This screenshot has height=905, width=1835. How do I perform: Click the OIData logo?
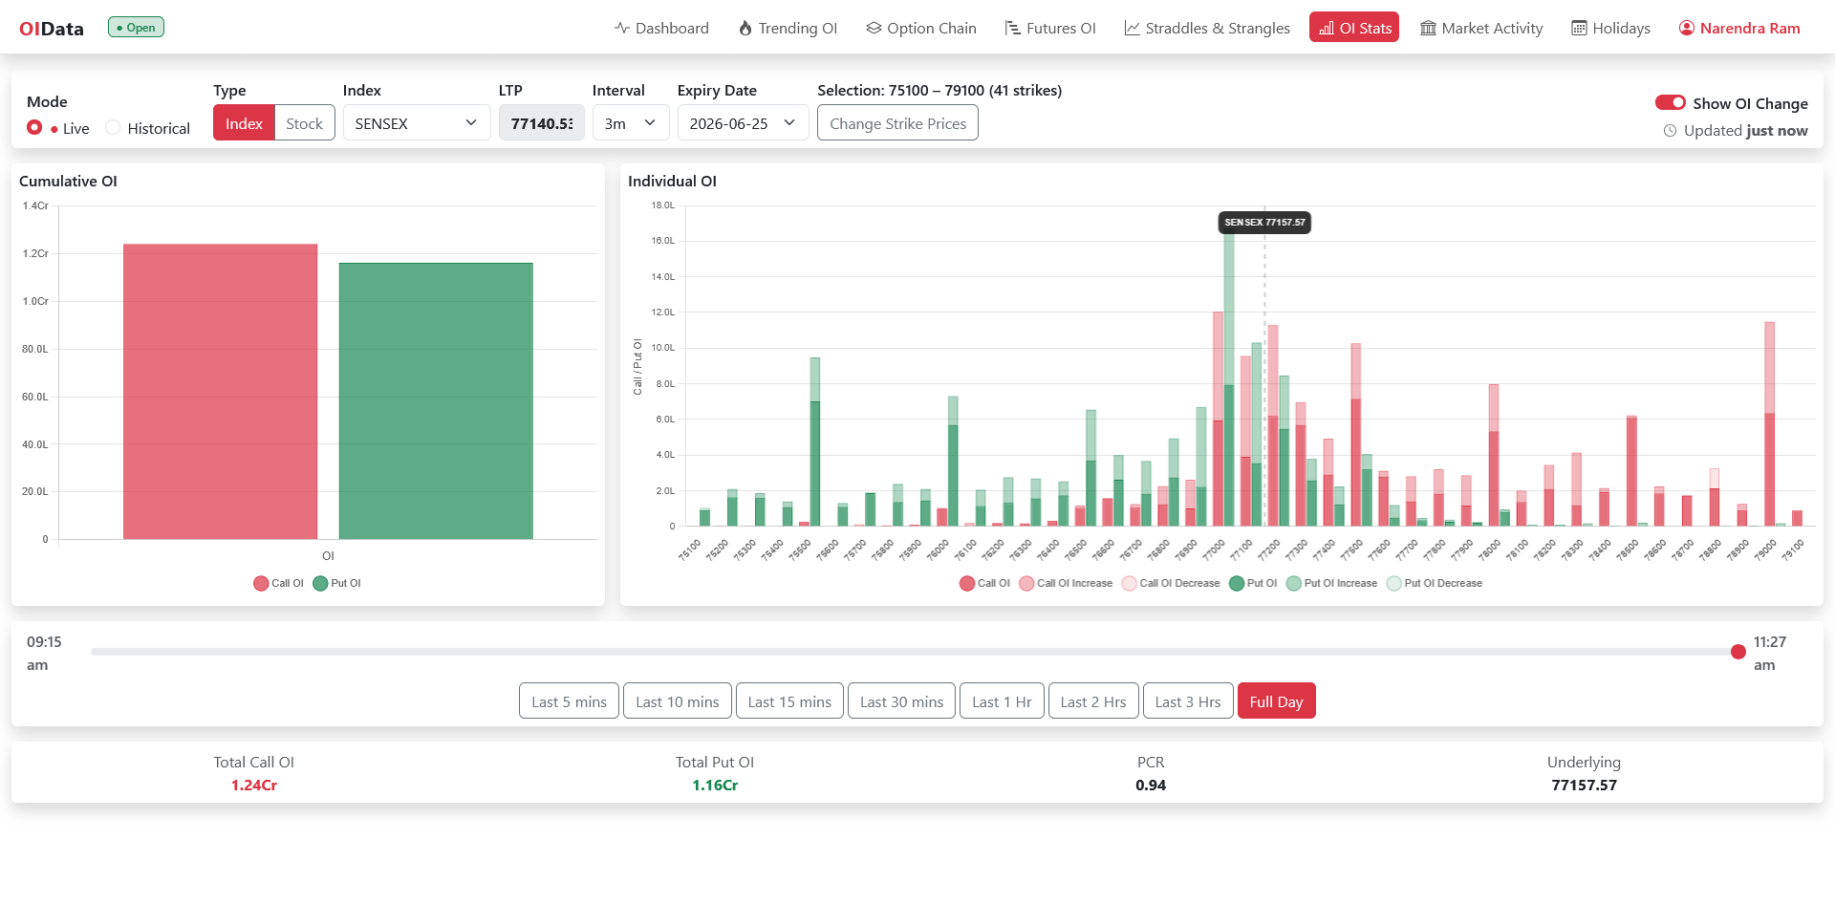coord(52,29)
